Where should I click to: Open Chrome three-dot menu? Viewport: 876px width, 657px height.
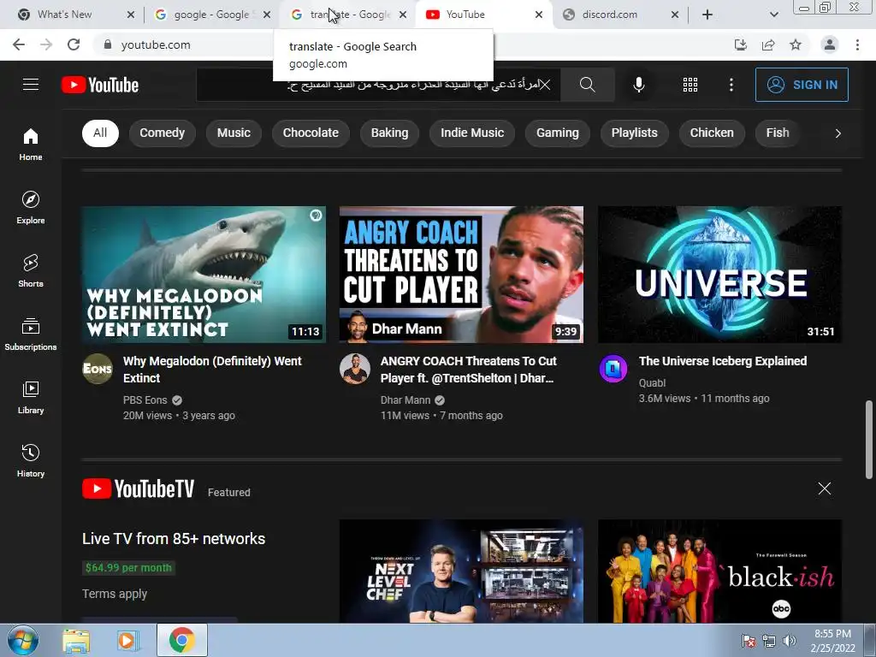857,44
